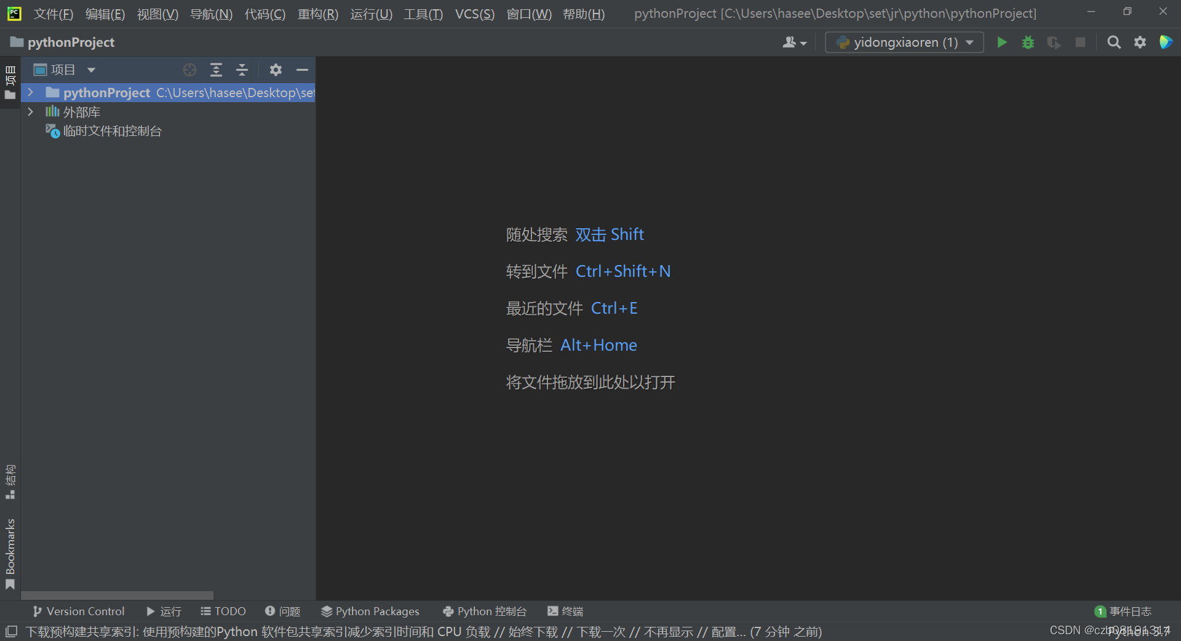Click collapse all icon in project panel
This screenshot has height=641, width=1181.
(x=242, y=70)
